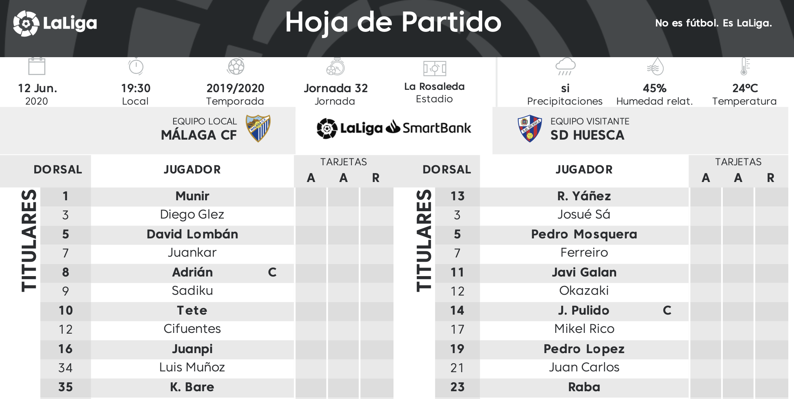This screenshot has width=794, height=399.
Task: Click the SD Huesca crest
Action: (x=530, y=128)
